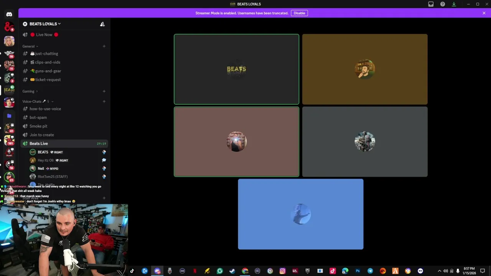Click user Neil in voice list
Viewport: 491px width, 276px height.
[68, 169]
